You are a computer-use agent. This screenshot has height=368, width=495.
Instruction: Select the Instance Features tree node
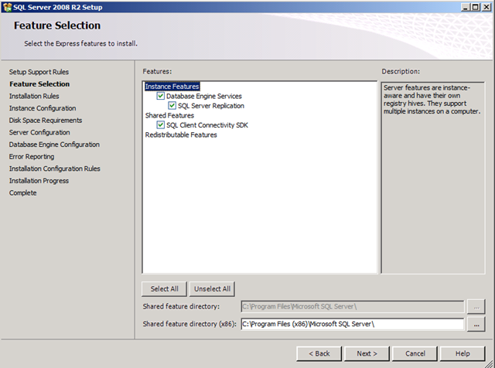(172, 87)
